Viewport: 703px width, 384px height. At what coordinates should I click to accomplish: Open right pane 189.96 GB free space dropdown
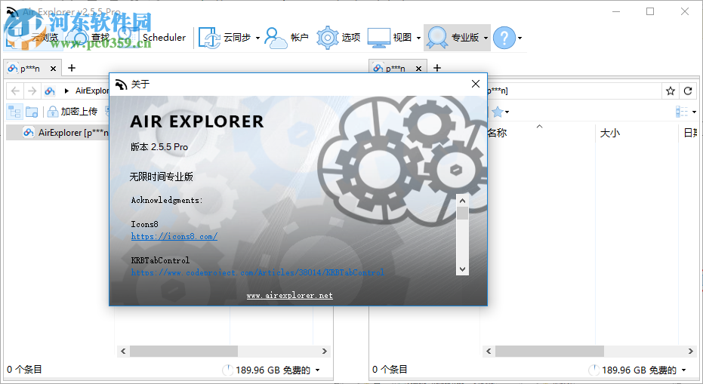tap(683, 370)
